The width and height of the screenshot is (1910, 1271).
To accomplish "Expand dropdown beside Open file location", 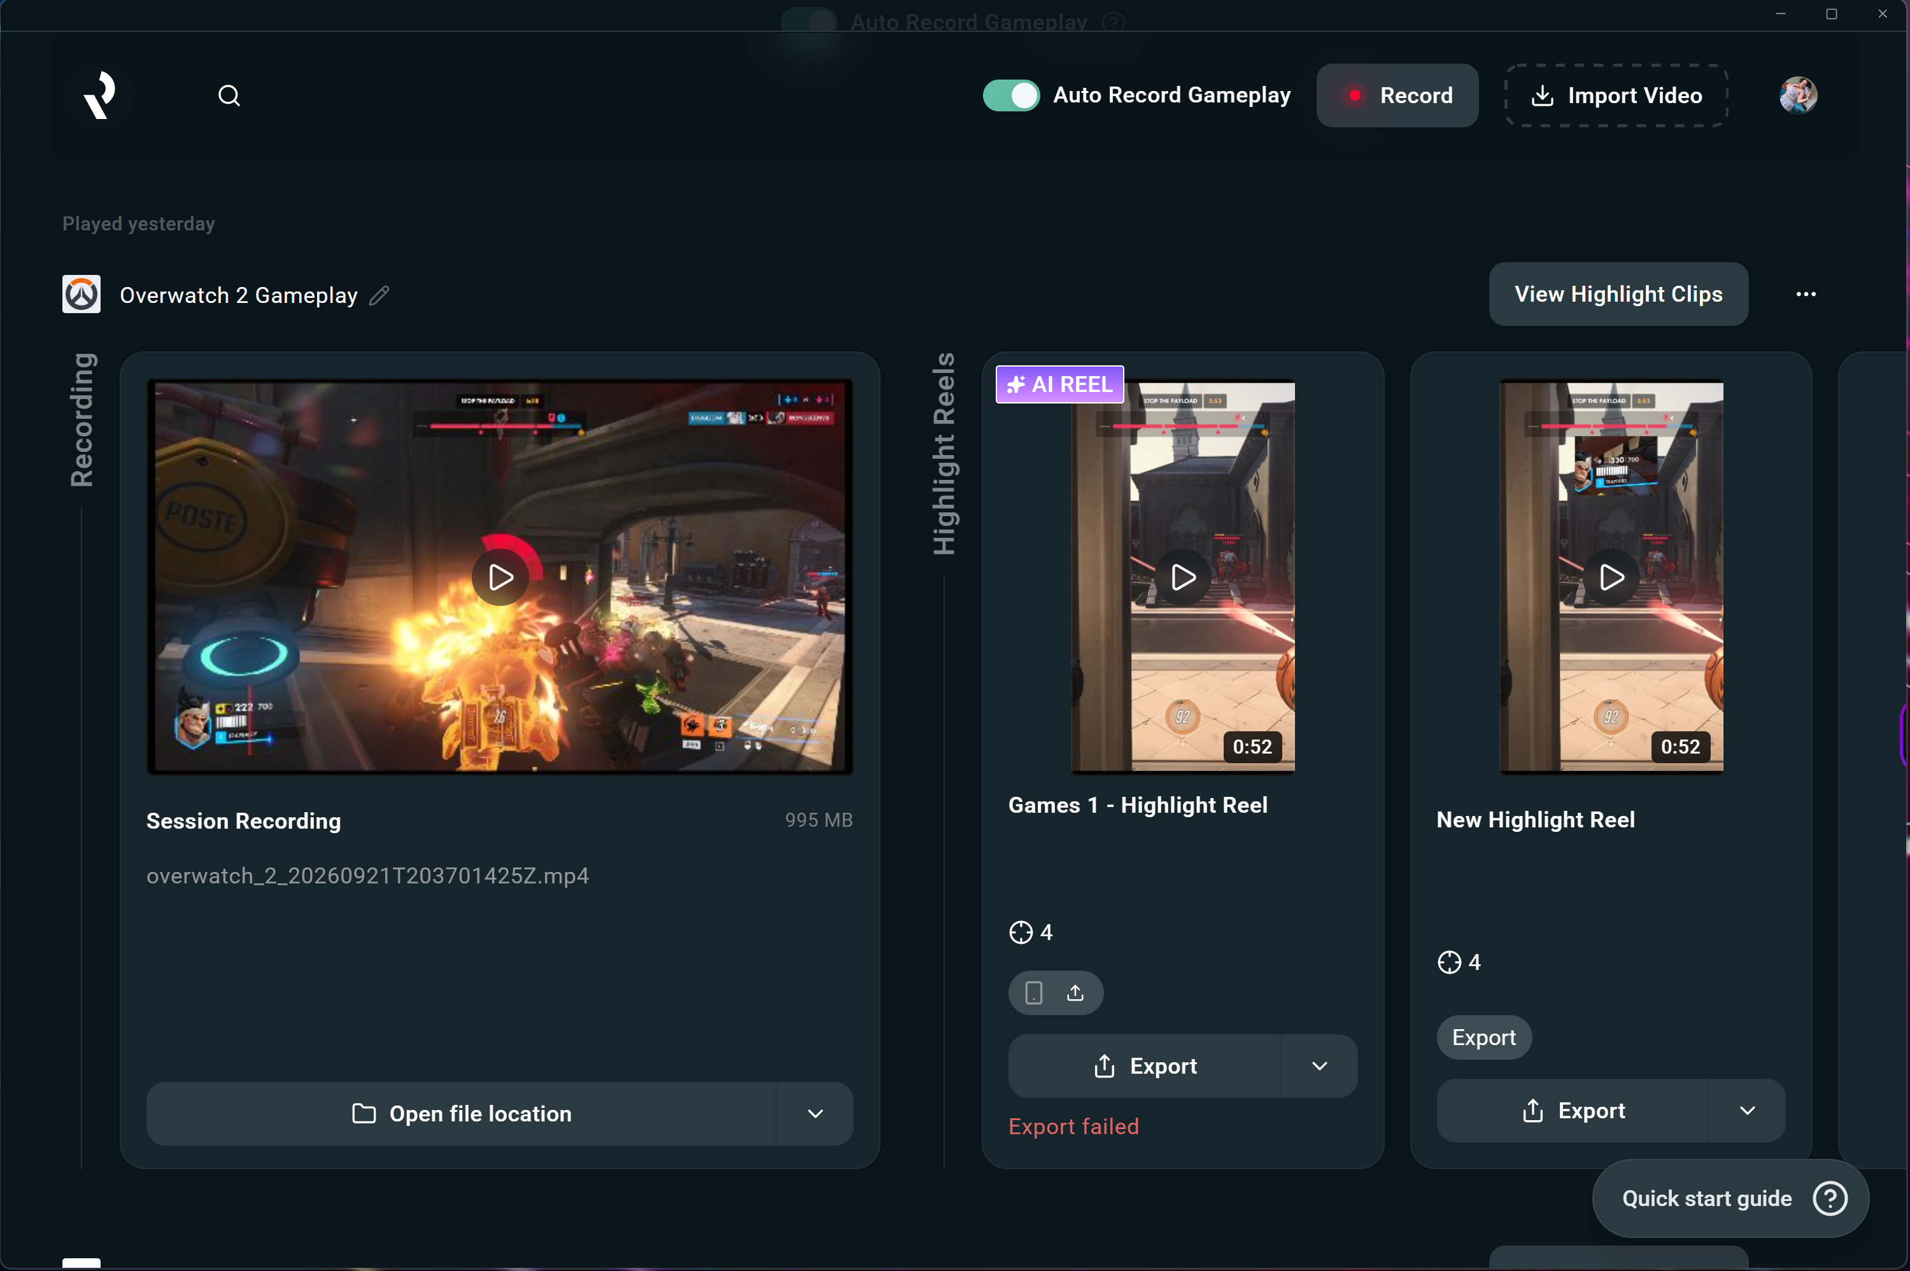I will coord(815,1114).
